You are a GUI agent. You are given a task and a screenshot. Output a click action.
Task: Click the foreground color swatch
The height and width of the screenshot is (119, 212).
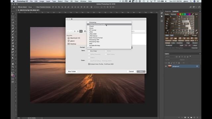[12, 75]
